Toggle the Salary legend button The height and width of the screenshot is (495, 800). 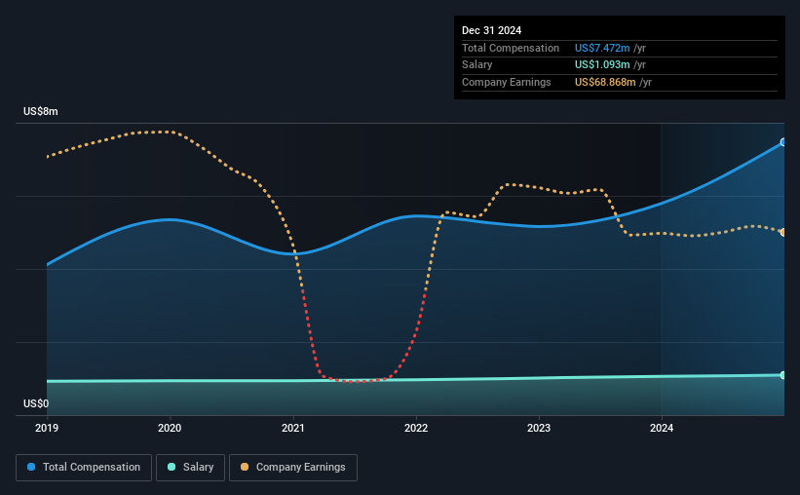(190, 468)
